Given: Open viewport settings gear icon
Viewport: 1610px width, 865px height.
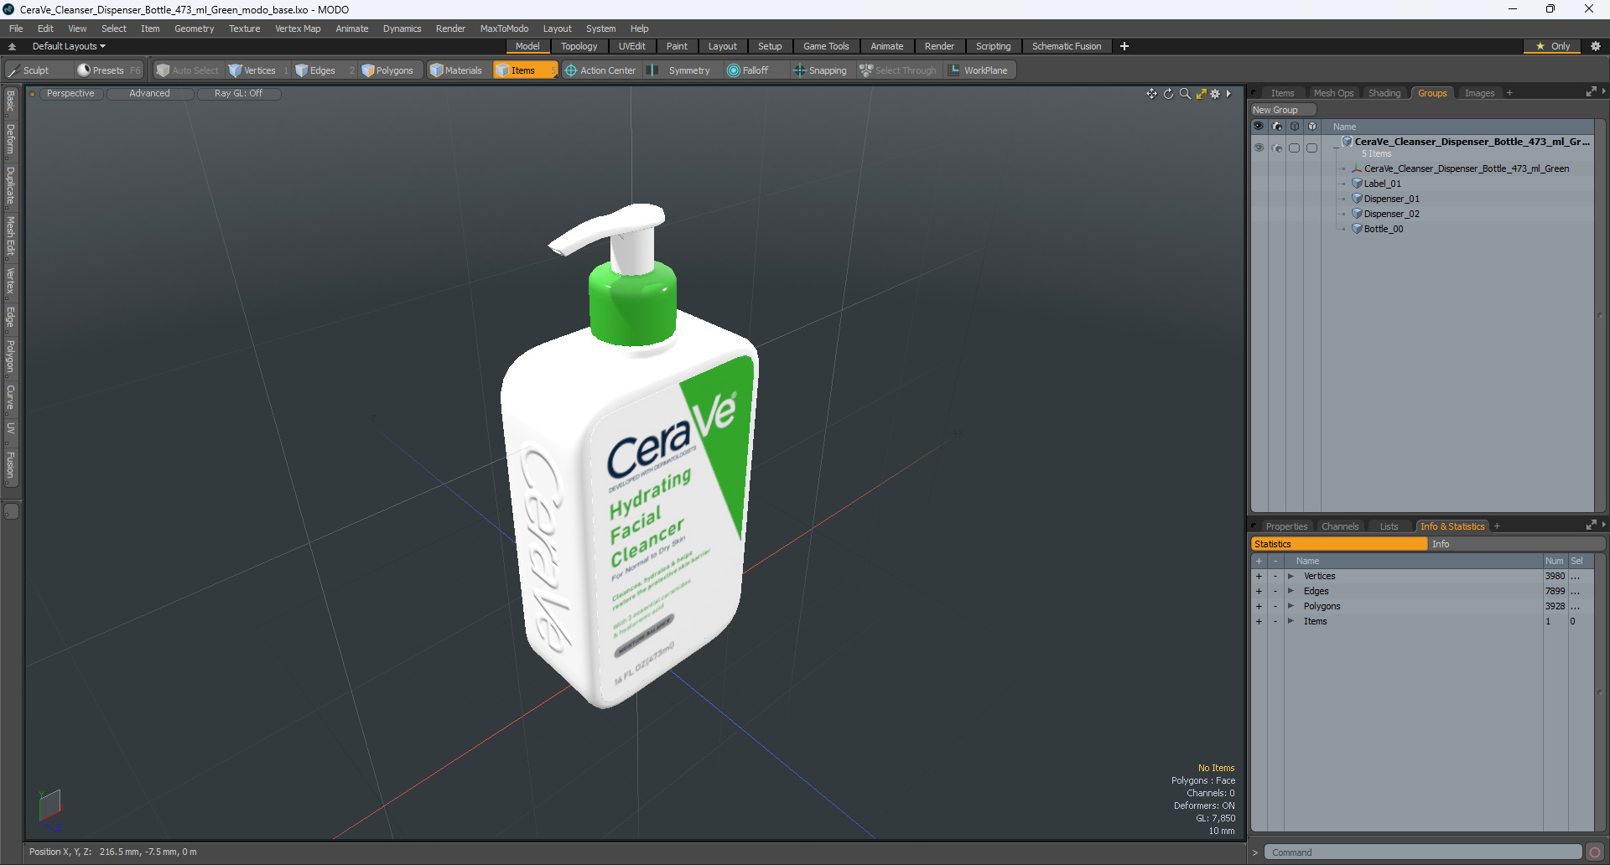Looking at the screenshot, I should point(1215,94).
